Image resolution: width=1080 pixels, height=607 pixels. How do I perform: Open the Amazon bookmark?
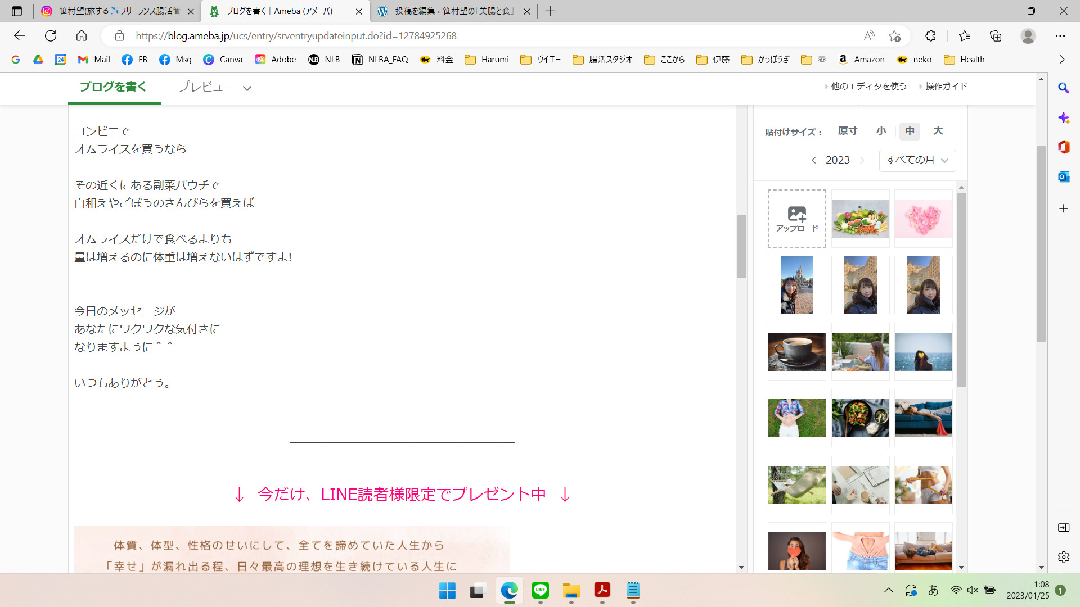click(861, 60)
